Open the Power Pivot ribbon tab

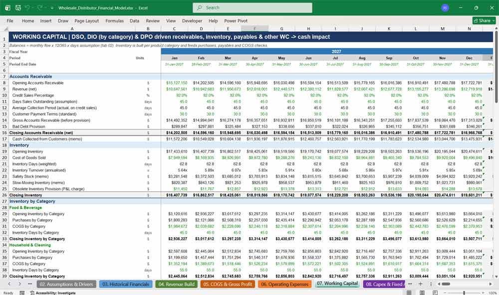click(x=236, y=20)
